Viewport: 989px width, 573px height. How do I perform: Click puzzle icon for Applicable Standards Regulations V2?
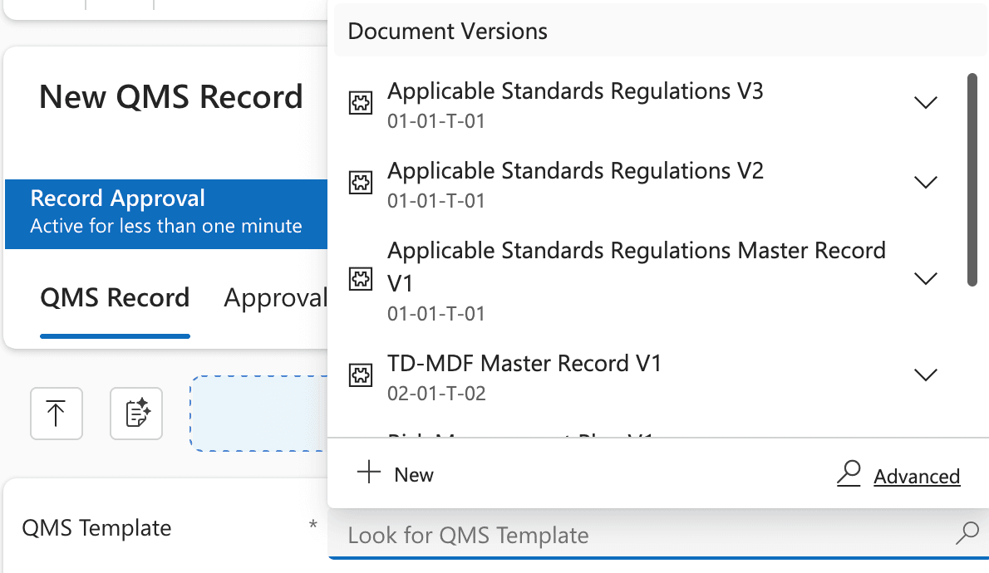pos(361,182)
